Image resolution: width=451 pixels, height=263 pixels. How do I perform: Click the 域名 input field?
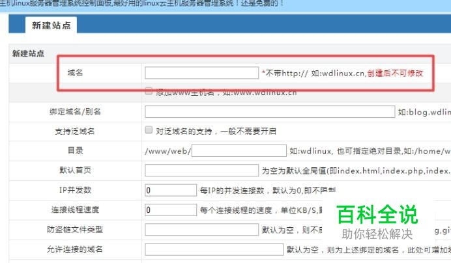click(x=201, y=73)
